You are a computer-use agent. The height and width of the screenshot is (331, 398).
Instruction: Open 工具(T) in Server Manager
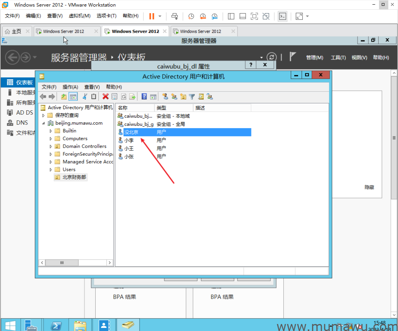coord(338,57)
